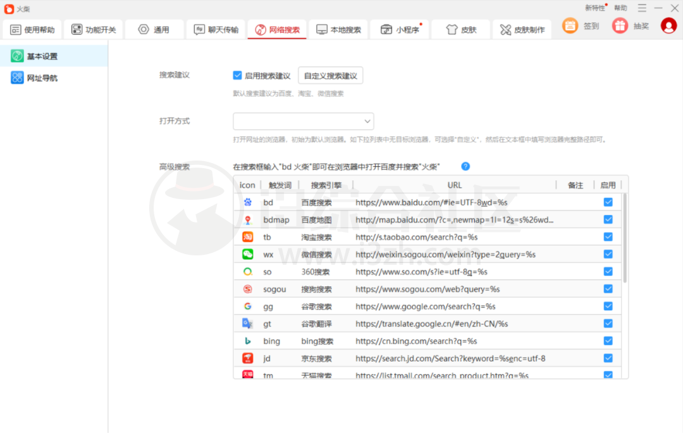The width and height of the screenshot is (683, 433).
Task: Select the taobao.com search URL cell
Action: pos(416,237)
